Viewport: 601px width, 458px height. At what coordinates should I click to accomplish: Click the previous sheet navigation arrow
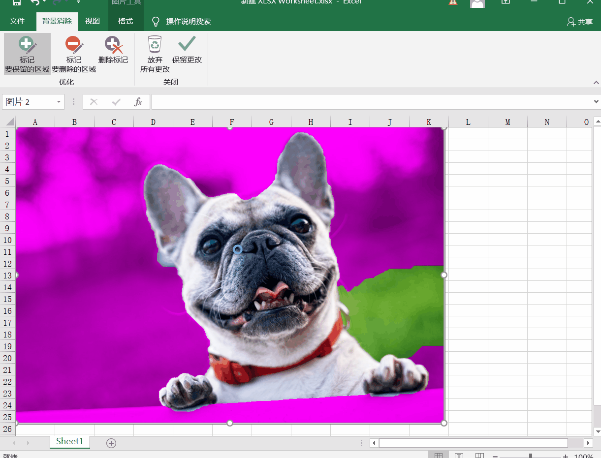point(14,443)
